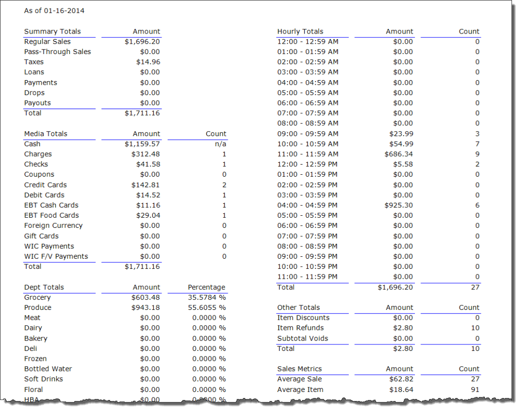Click the 'WIC Payments' row label

(49, 246)
